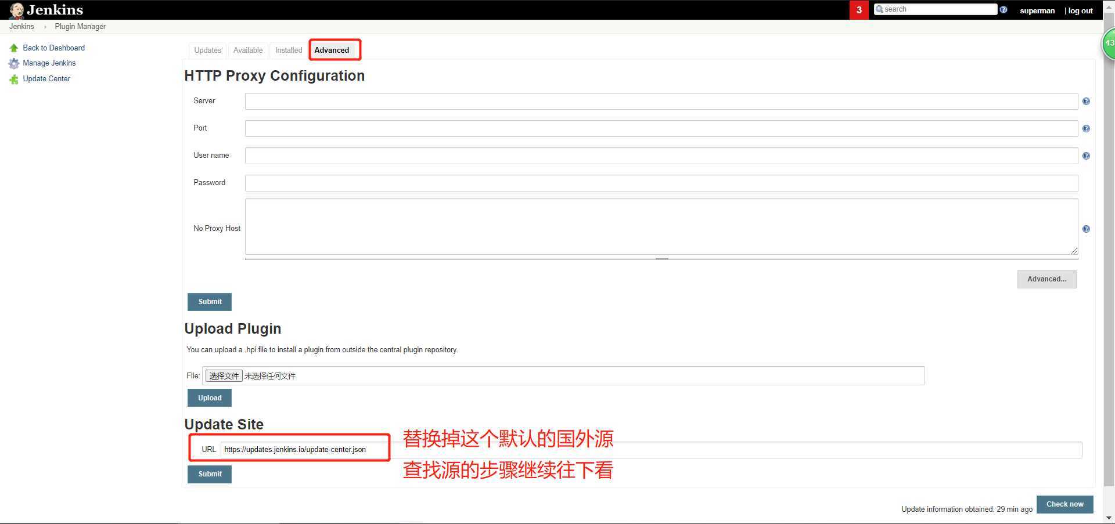The image size is (1115, 524).
Task: Click the Jenkins logo in header
Action: click(46, 10)
